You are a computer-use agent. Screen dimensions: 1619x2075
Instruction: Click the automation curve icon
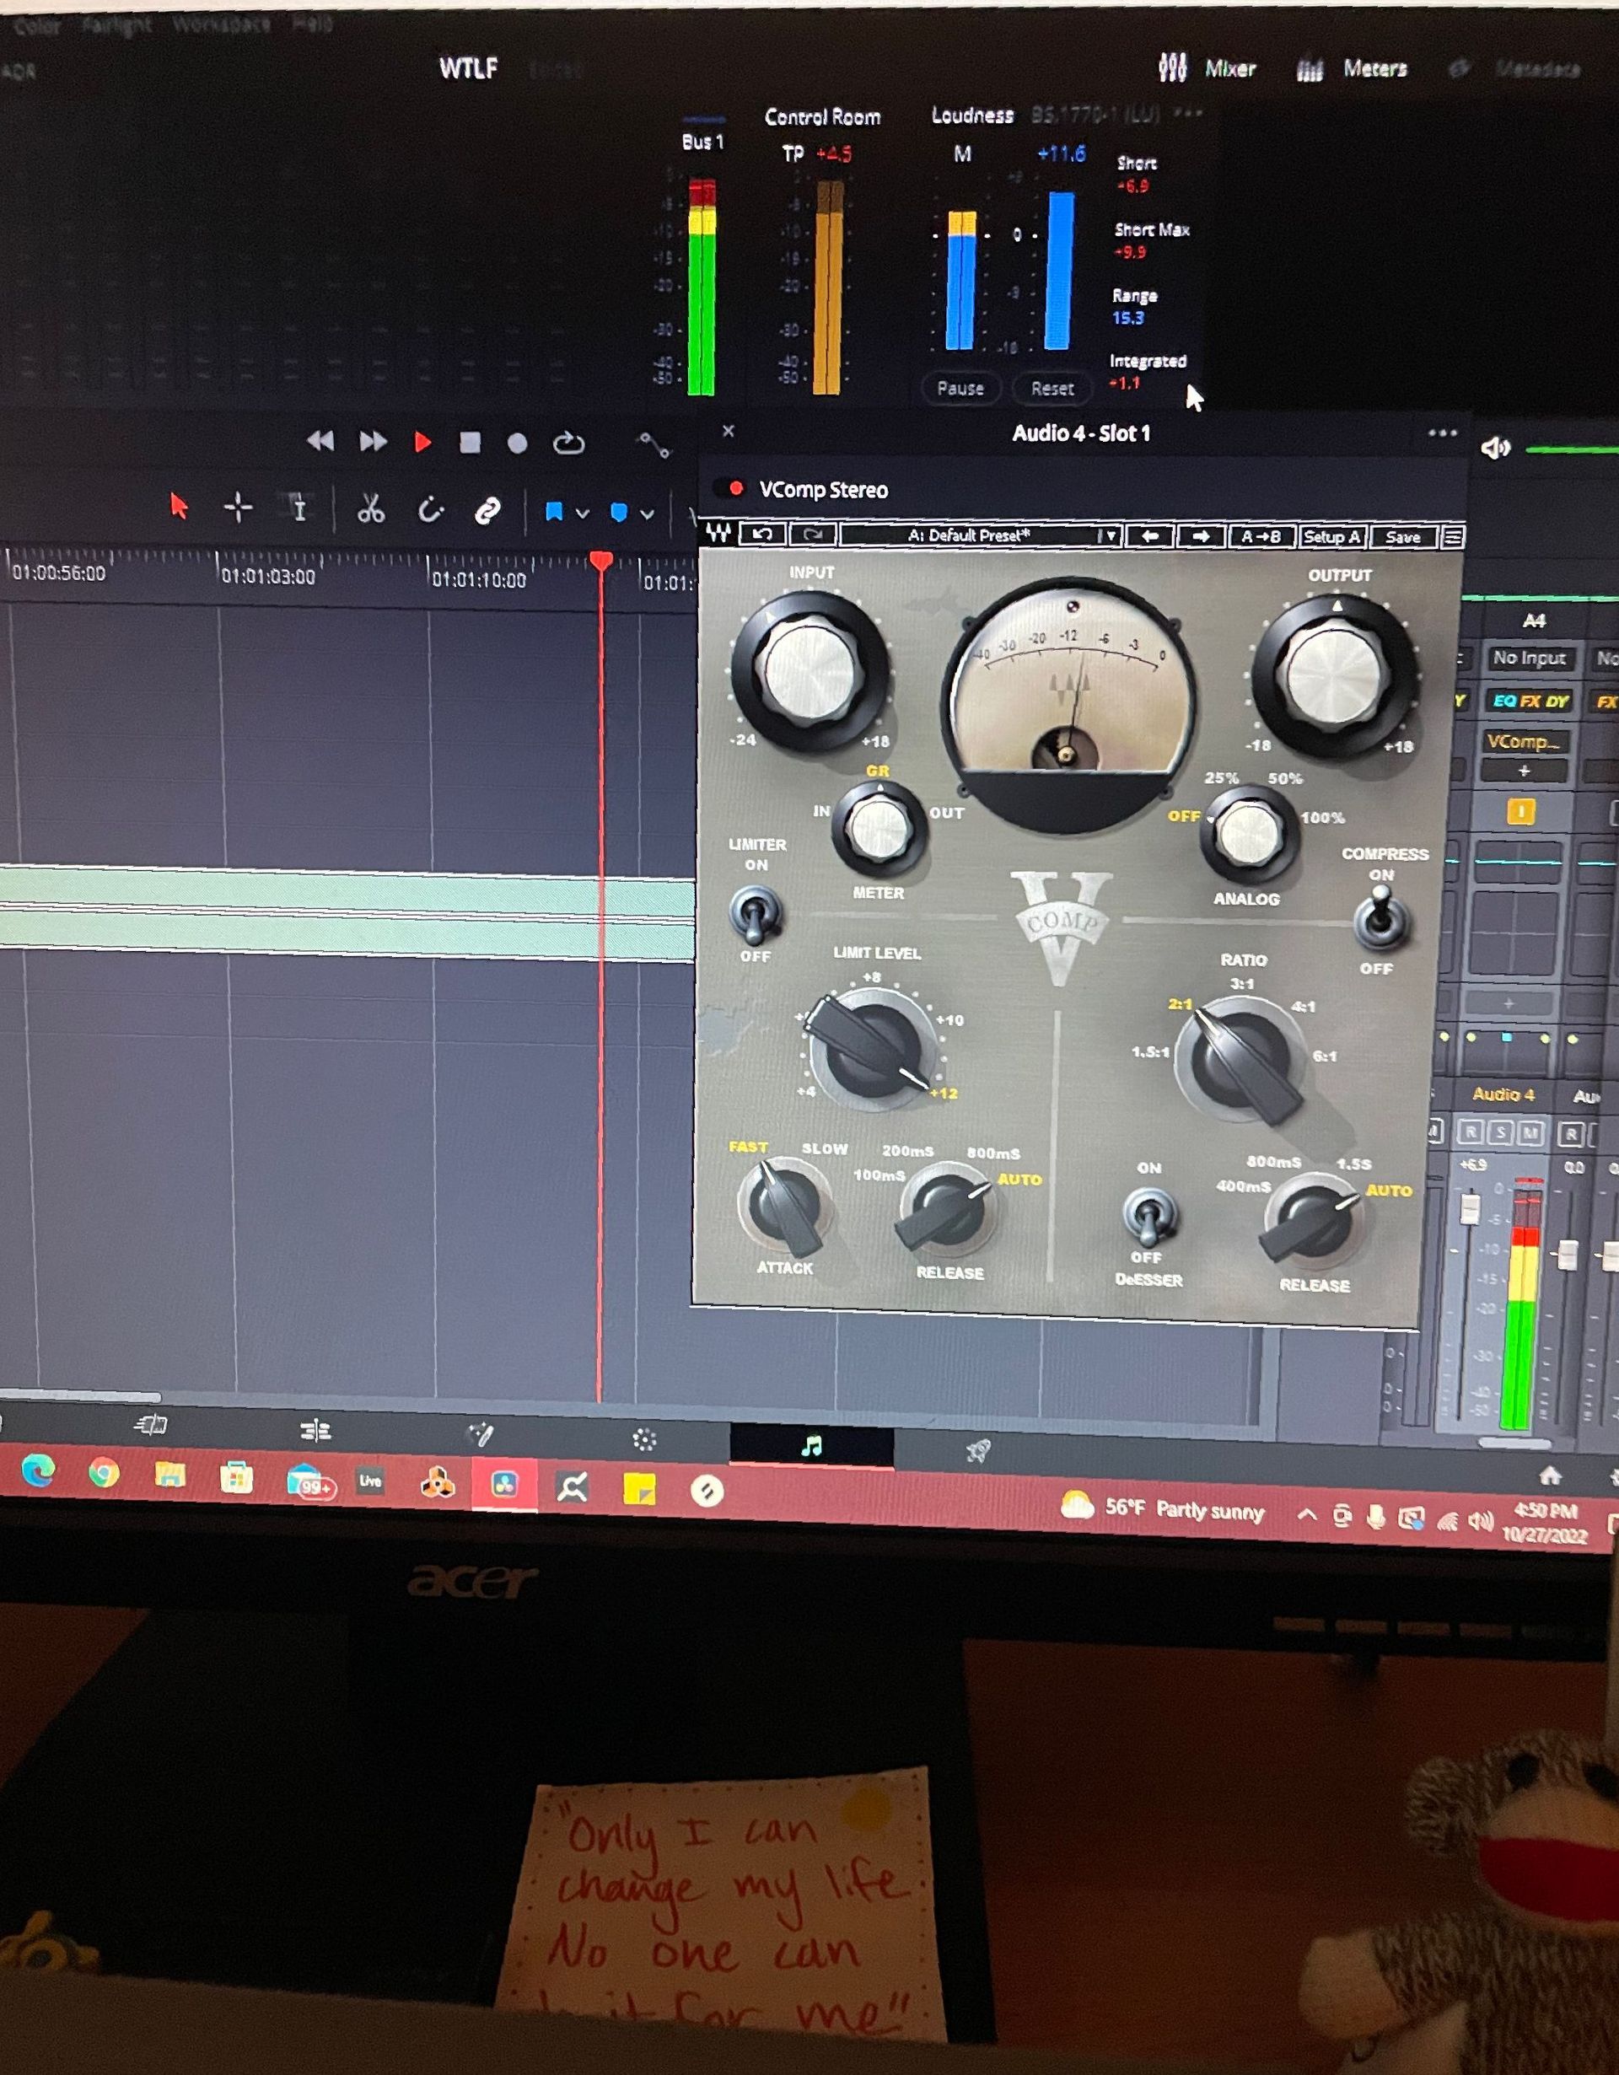coord(654,443)
